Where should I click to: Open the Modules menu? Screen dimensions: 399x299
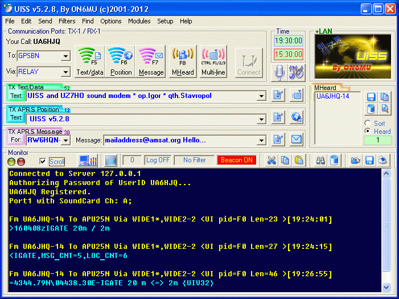coord(139,21)
